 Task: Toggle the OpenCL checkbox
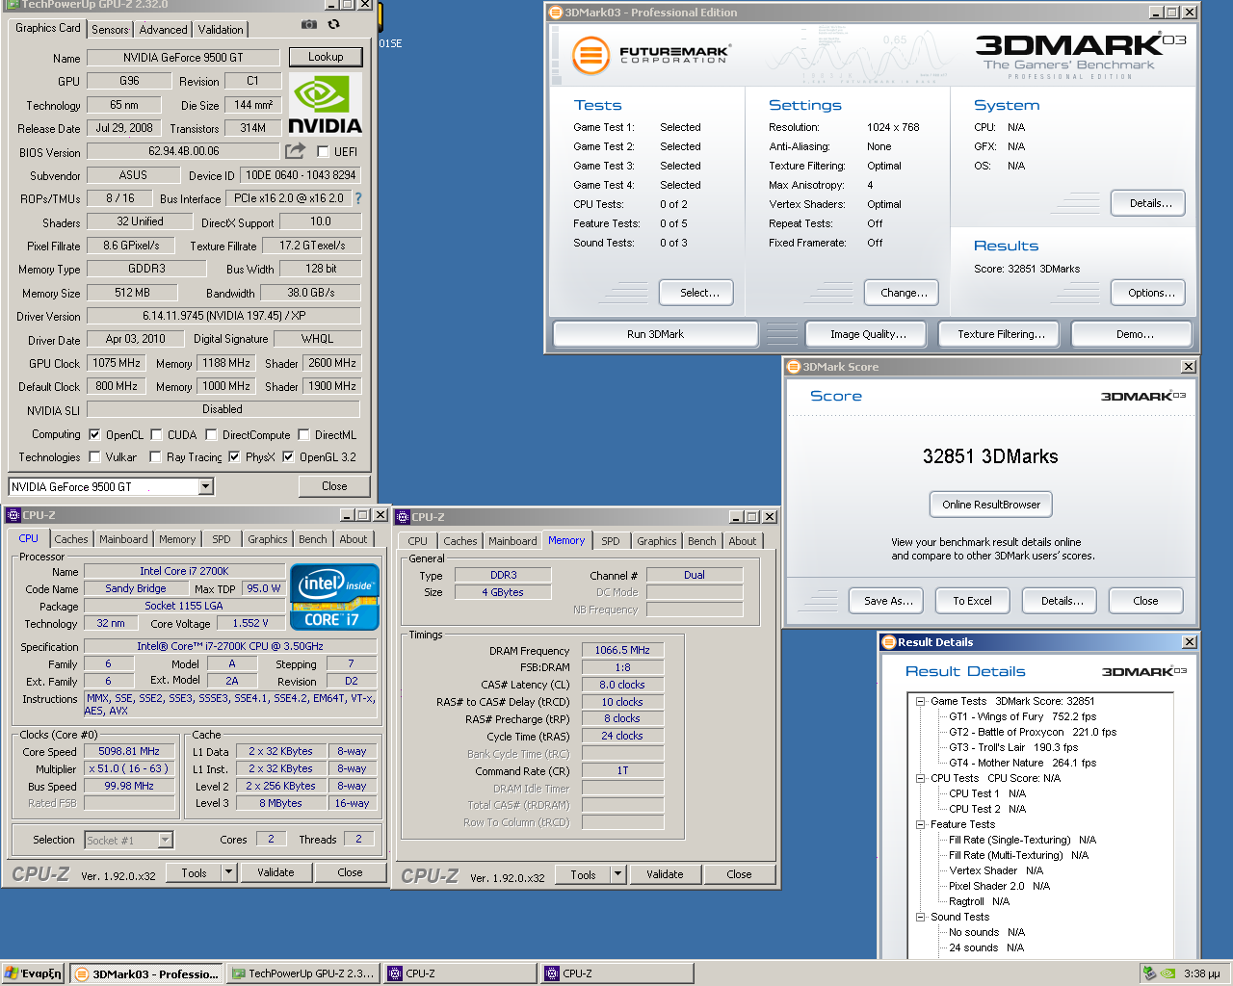coord(94,435)
